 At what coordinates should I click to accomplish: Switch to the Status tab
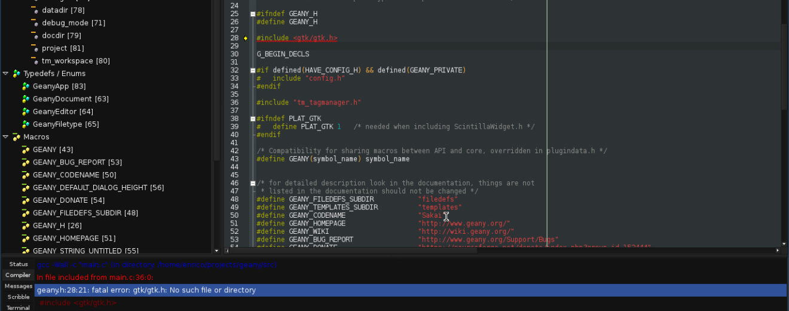18,264
